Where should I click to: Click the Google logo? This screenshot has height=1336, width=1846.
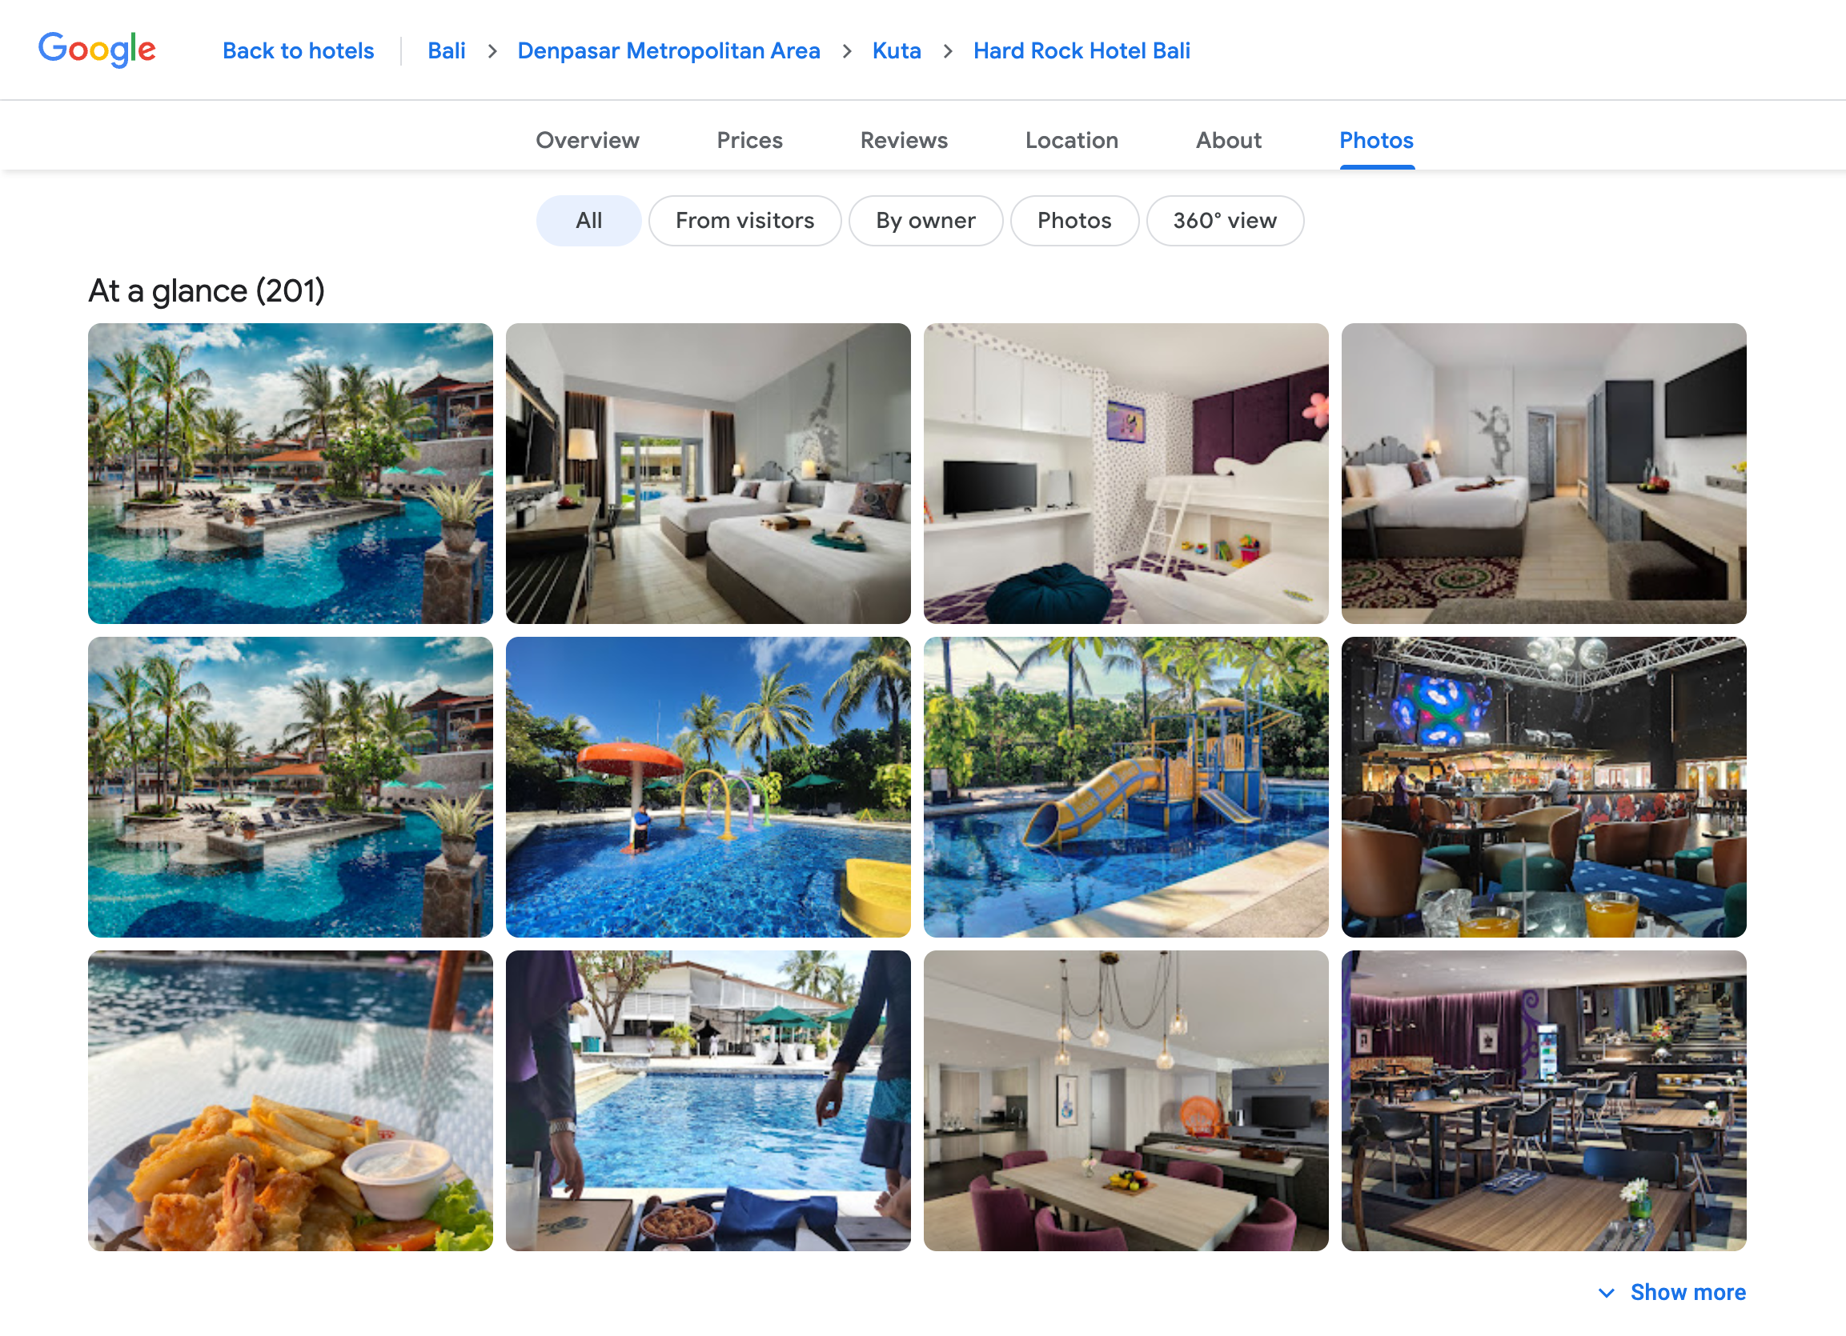pos(97,50)
